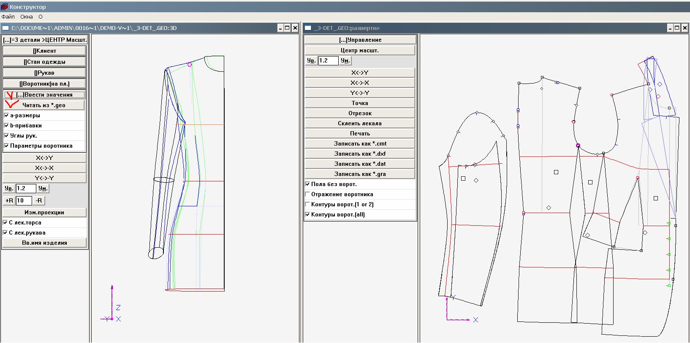This screenshot has width=690, height=343.
Task: Expand the []Стан одежды section
Action: click(x=44, y=62)
